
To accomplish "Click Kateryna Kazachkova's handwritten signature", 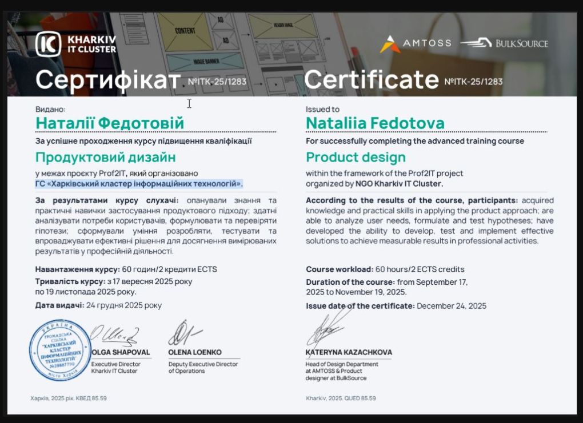I will point(324,331).
